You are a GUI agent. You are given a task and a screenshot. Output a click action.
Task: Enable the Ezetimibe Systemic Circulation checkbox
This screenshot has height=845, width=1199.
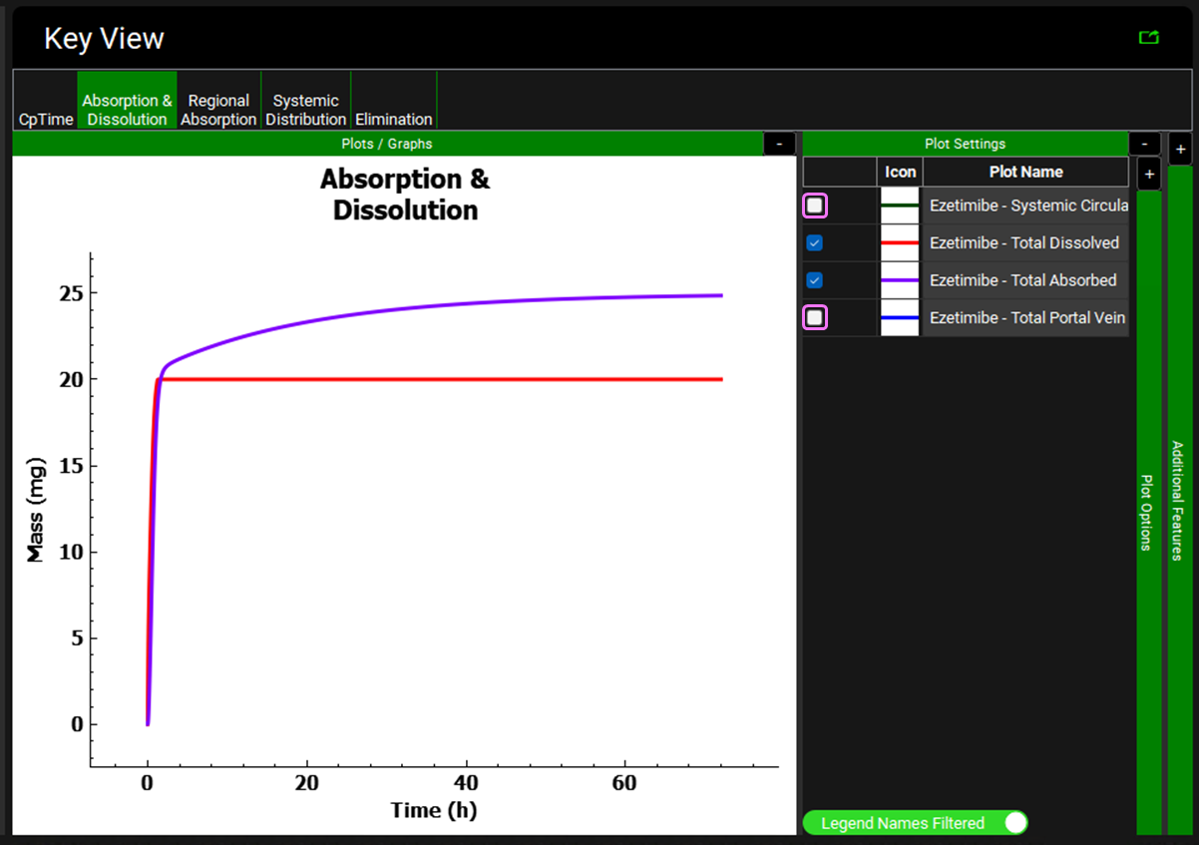(x=815, y=206)
